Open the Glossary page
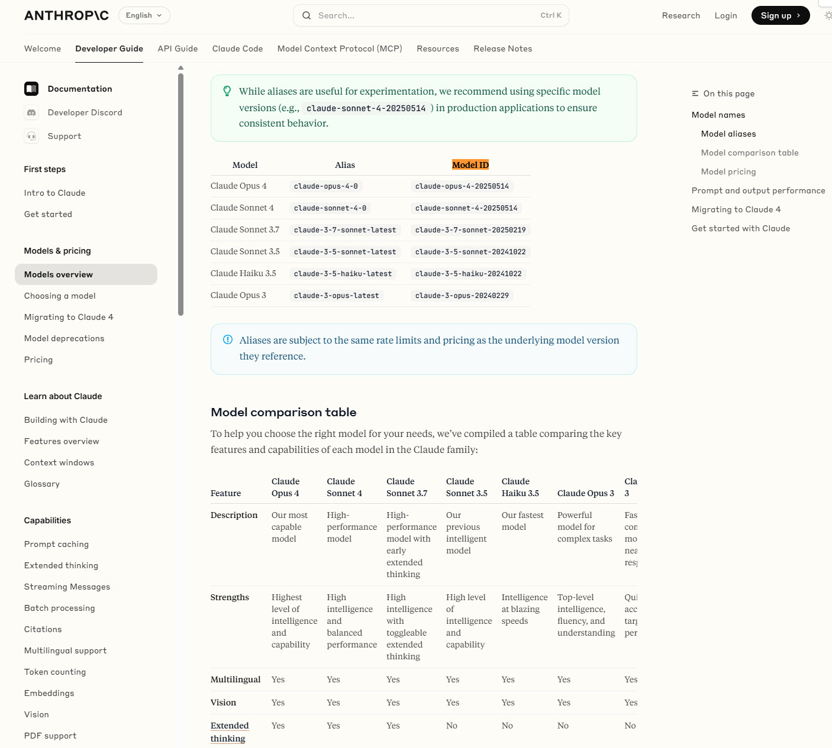Viewport: 832px width, 748px height. point(42,484)
